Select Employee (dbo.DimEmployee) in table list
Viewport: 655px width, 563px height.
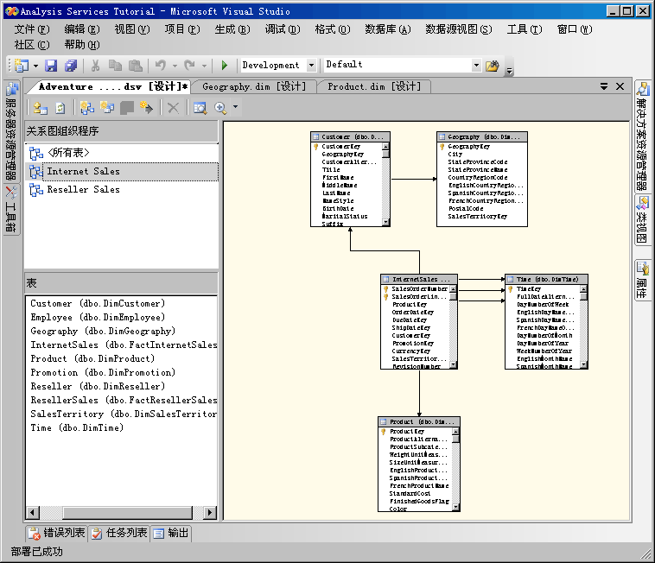coord(97,317)
